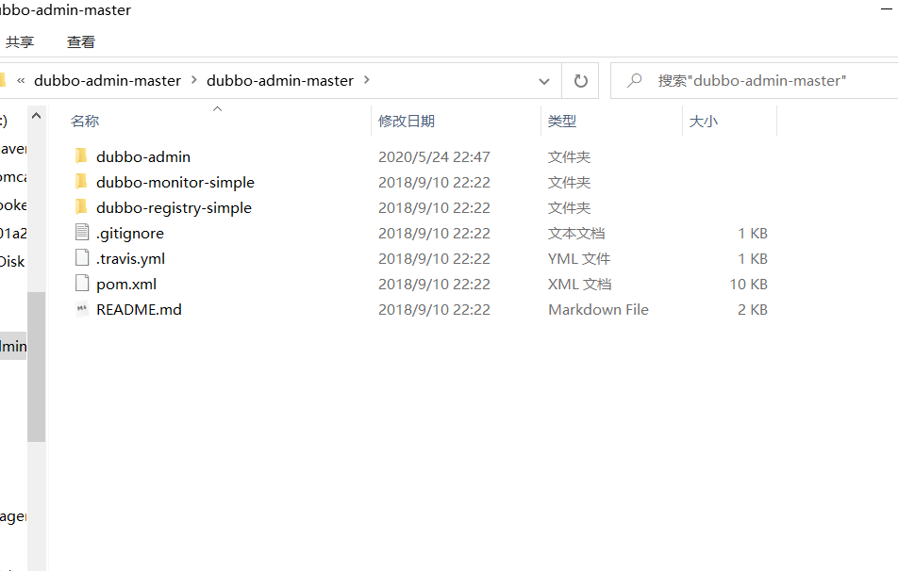Image resolution: width=898 pixels, height=571 pixels.
Task: Select the dubbo-admin folder name
Action: tap(143, 156)
